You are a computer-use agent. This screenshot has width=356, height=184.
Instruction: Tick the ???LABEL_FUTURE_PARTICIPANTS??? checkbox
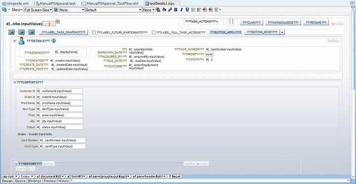94,32
